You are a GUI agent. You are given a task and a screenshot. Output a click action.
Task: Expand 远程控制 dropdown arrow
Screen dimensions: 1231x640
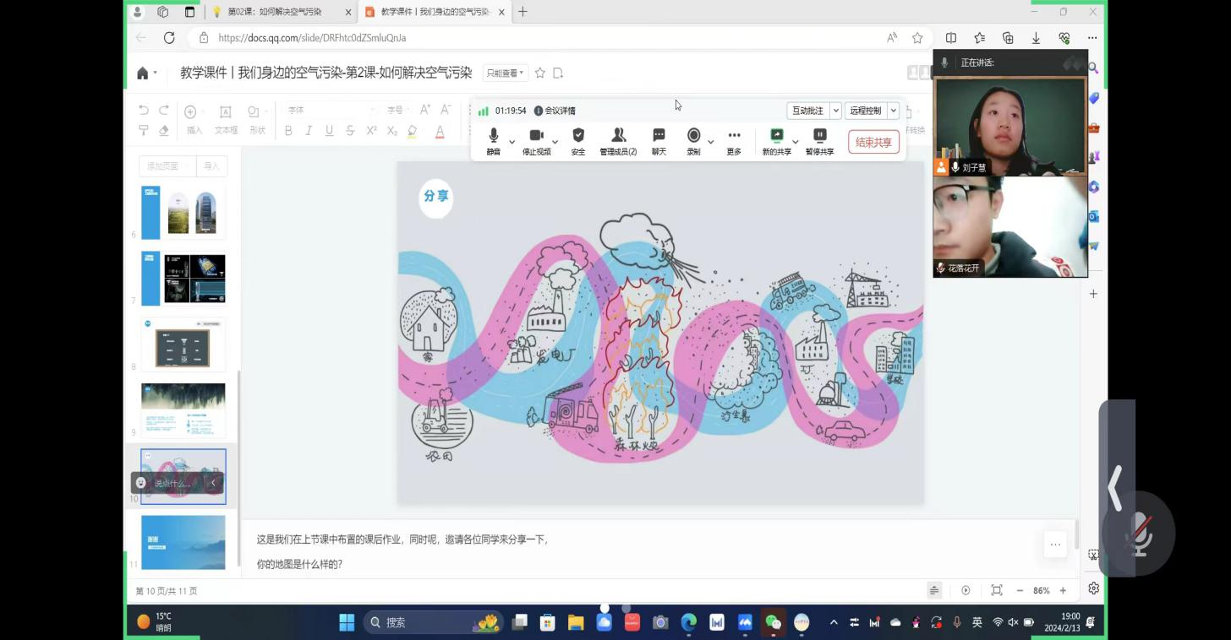coord(893,111)
